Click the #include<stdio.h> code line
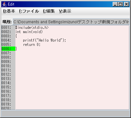The height and width of the screenshot is (118, 131). pyautogui.click(x=32, y=28)
